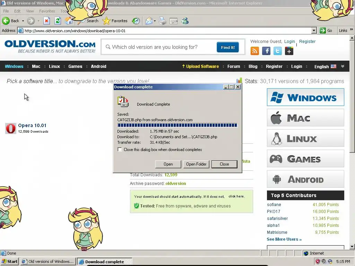
Task: Click the page icon in Address bar
Action: (20, 30)
